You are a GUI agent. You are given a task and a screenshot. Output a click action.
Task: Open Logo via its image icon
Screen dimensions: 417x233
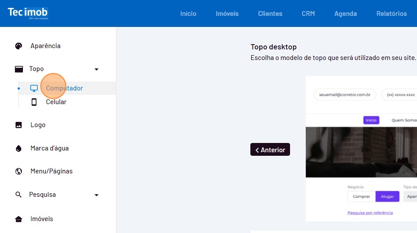pos(19,125)
